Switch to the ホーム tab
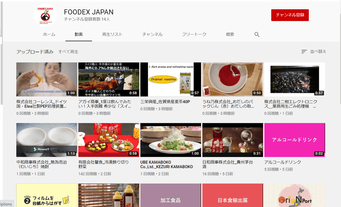This screenshot has width=341, height=207. point(49,34)
